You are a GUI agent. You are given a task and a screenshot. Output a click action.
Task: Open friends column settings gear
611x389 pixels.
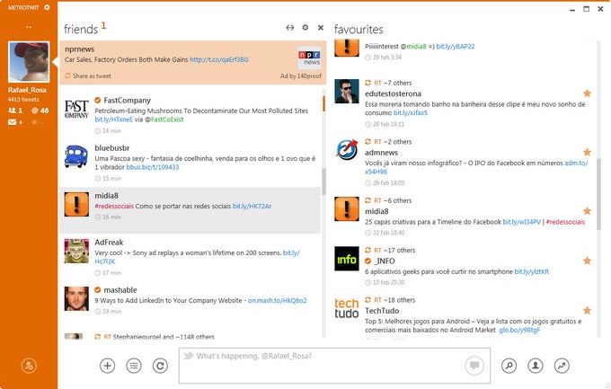point(305,28)
